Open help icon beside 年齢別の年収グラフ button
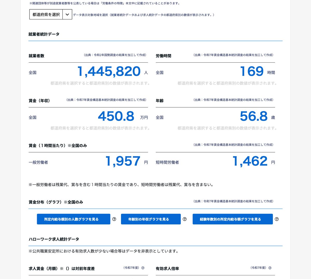 tap(185, 219)
